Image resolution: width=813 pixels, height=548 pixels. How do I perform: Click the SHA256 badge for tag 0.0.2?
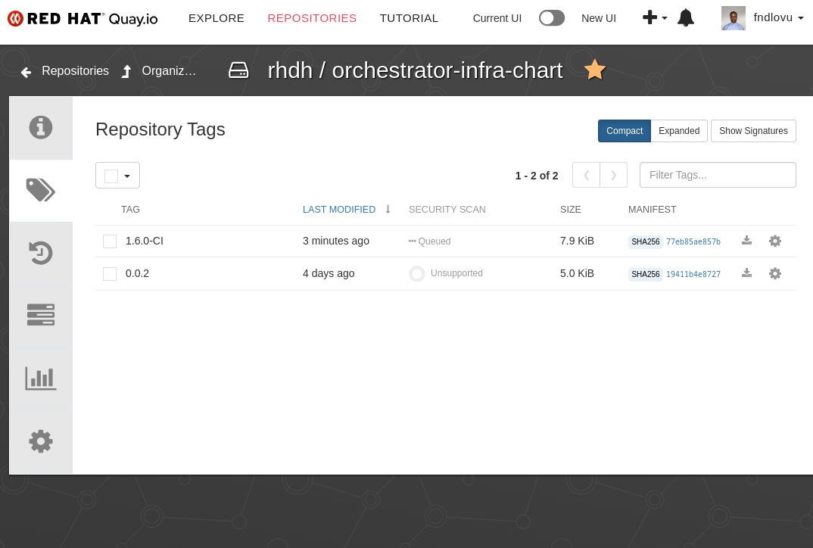point(646,274)
